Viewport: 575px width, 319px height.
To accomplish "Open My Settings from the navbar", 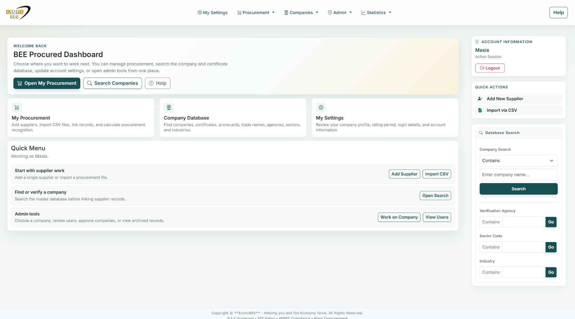I will [212, 13].
